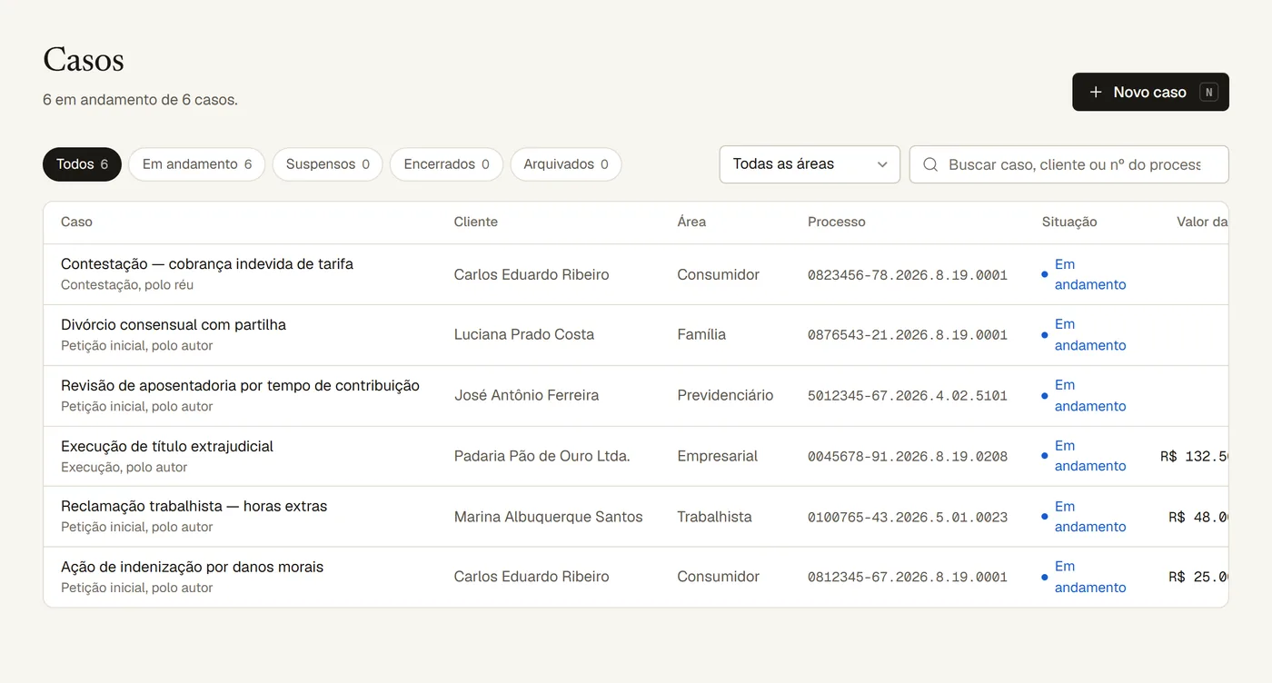
Task: Click the Empresarial area cell
Action: [718, 456]
